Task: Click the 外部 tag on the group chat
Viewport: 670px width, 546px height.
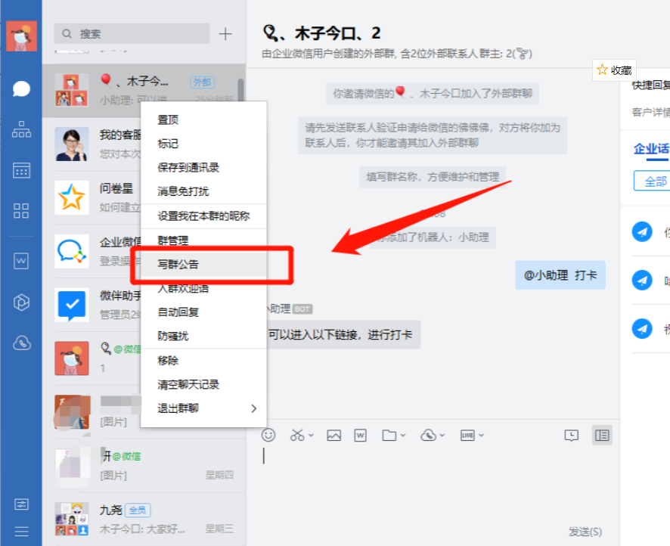Action: click(202, 82)
